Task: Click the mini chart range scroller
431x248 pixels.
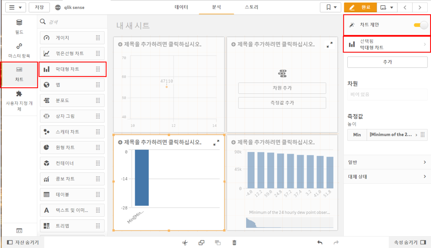Action: [x=289, y=222]
